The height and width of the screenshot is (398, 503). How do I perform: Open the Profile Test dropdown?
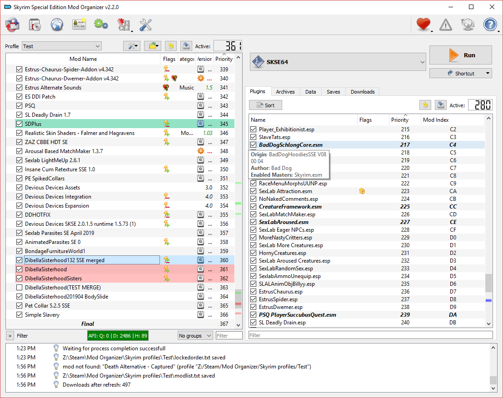62,46
